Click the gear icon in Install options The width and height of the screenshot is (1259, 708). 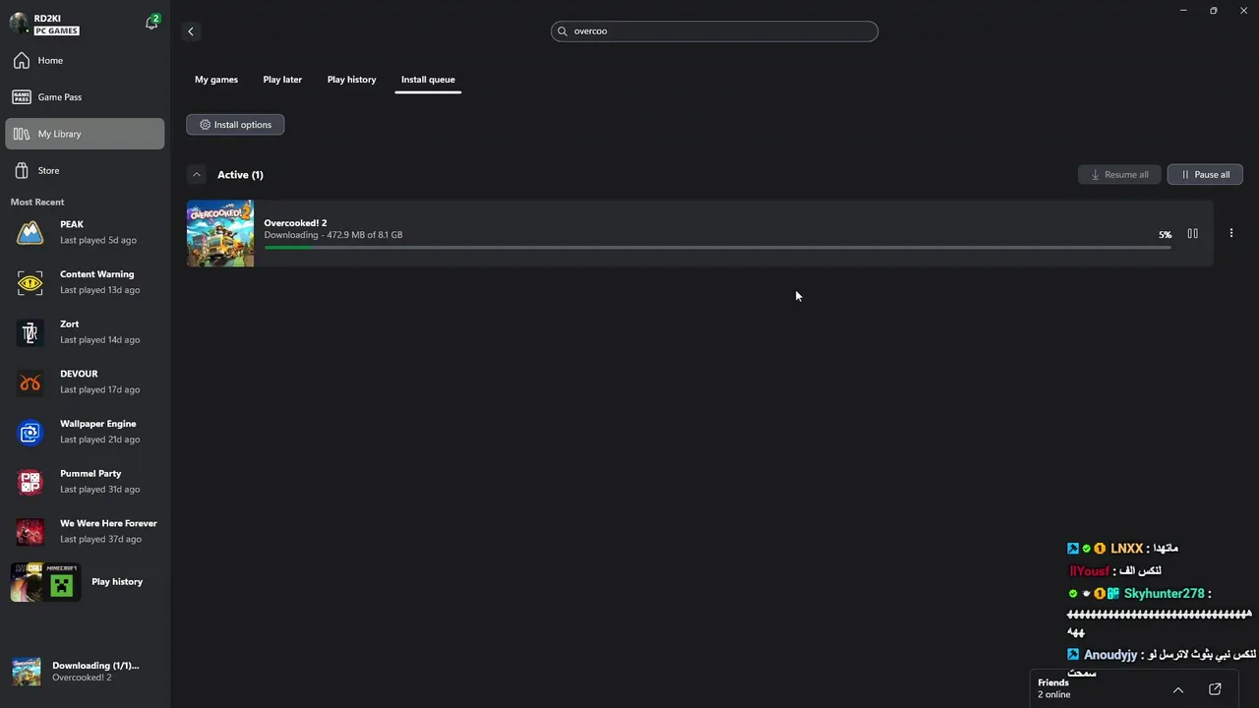(x=205, y=125)
